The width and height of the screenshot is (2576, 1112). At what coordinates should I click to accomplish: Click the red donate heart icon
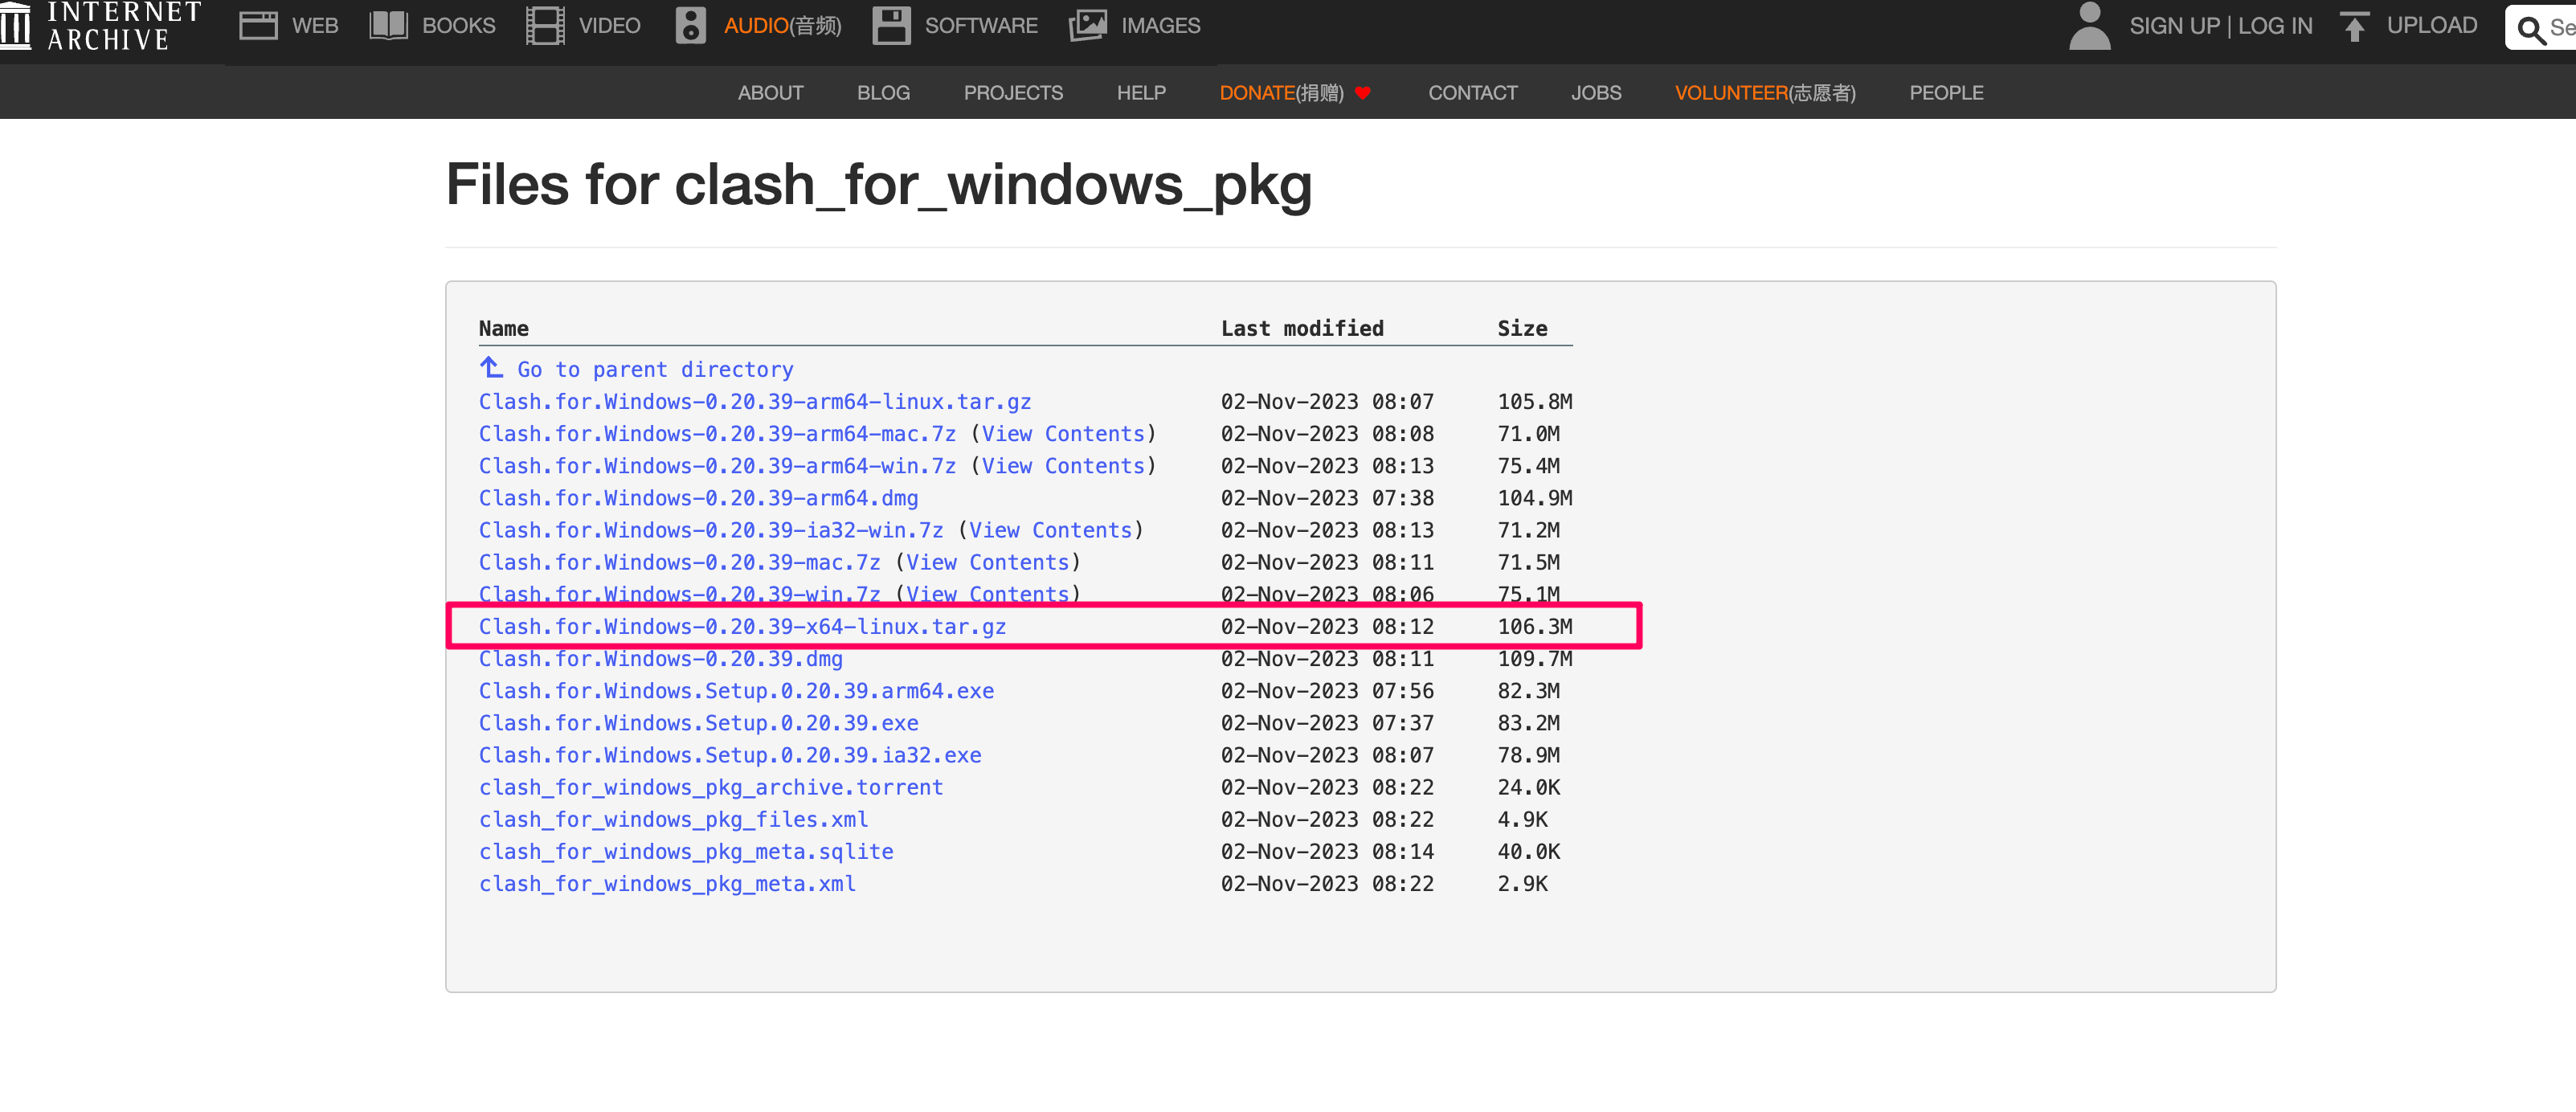[1362, 93]
